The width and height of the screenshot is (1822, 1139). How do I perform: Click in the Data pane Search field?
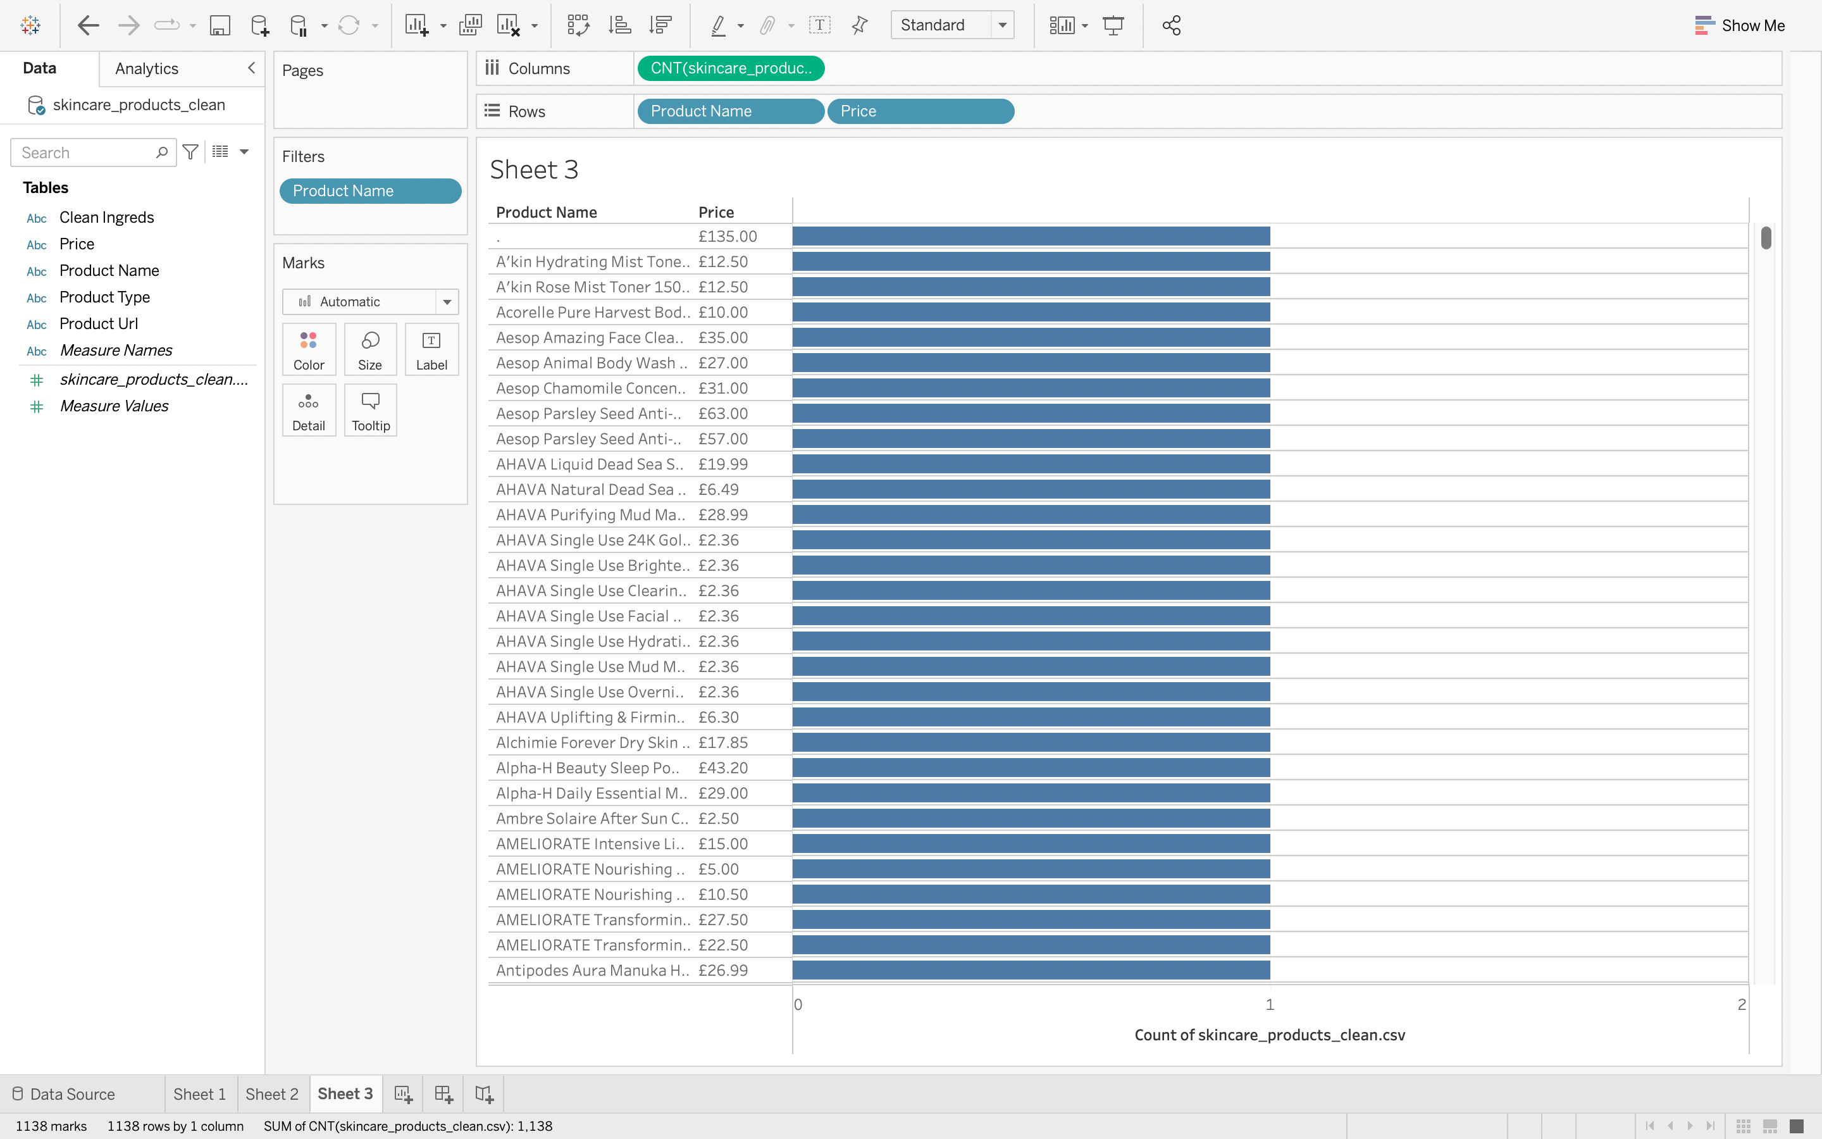point(92,152)
